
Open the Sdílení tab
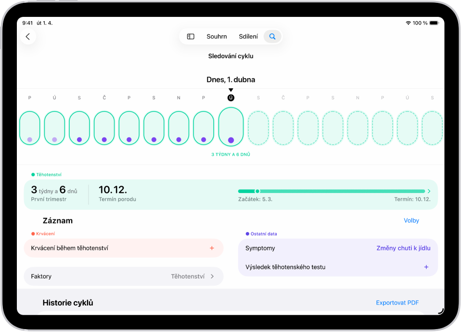[x=248, y=37]
